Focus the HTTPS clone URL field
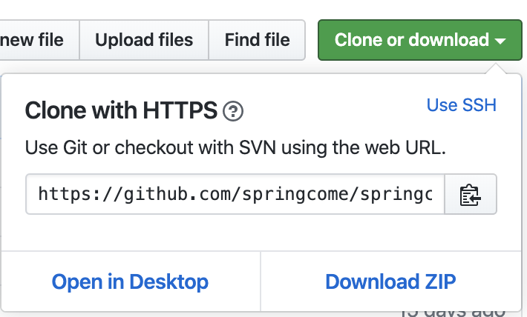527x317 pixels. 235,195
